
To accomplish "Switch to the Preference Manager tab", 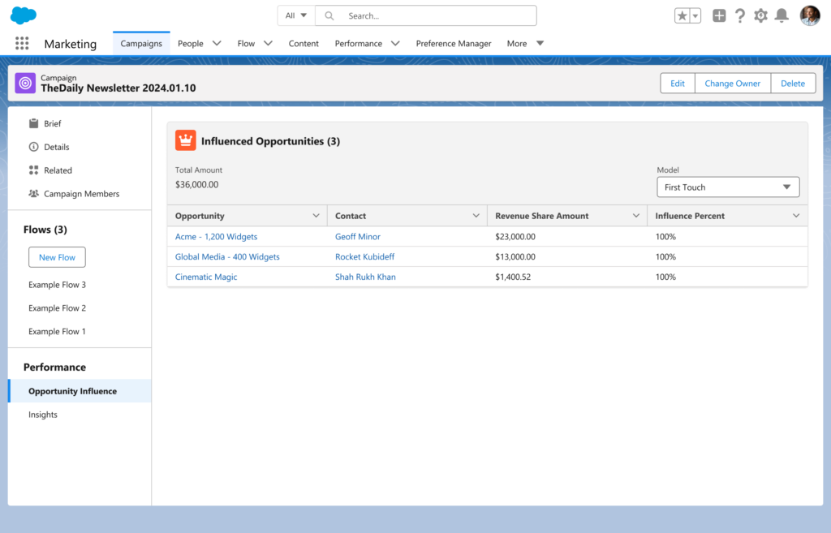I will [x=453, y=44].
